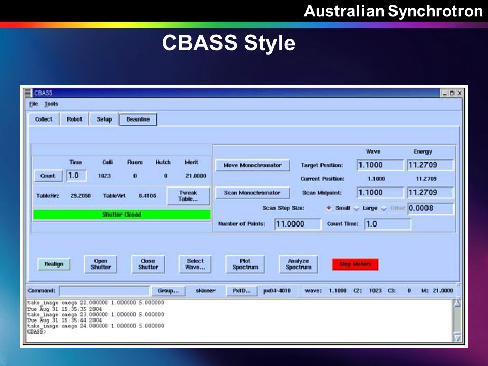Click Analyze Spectrum button
488x366 pixels.
click(298, 264)
